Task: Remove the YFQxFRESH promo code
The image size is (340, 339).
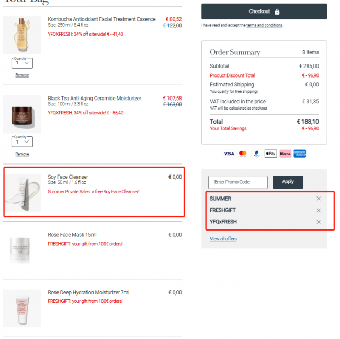Action: click(x=319, y=222)
